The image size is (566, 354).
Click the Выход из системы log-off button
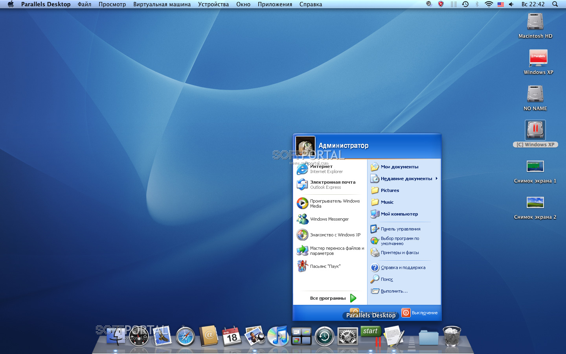(x=373, y=313)
